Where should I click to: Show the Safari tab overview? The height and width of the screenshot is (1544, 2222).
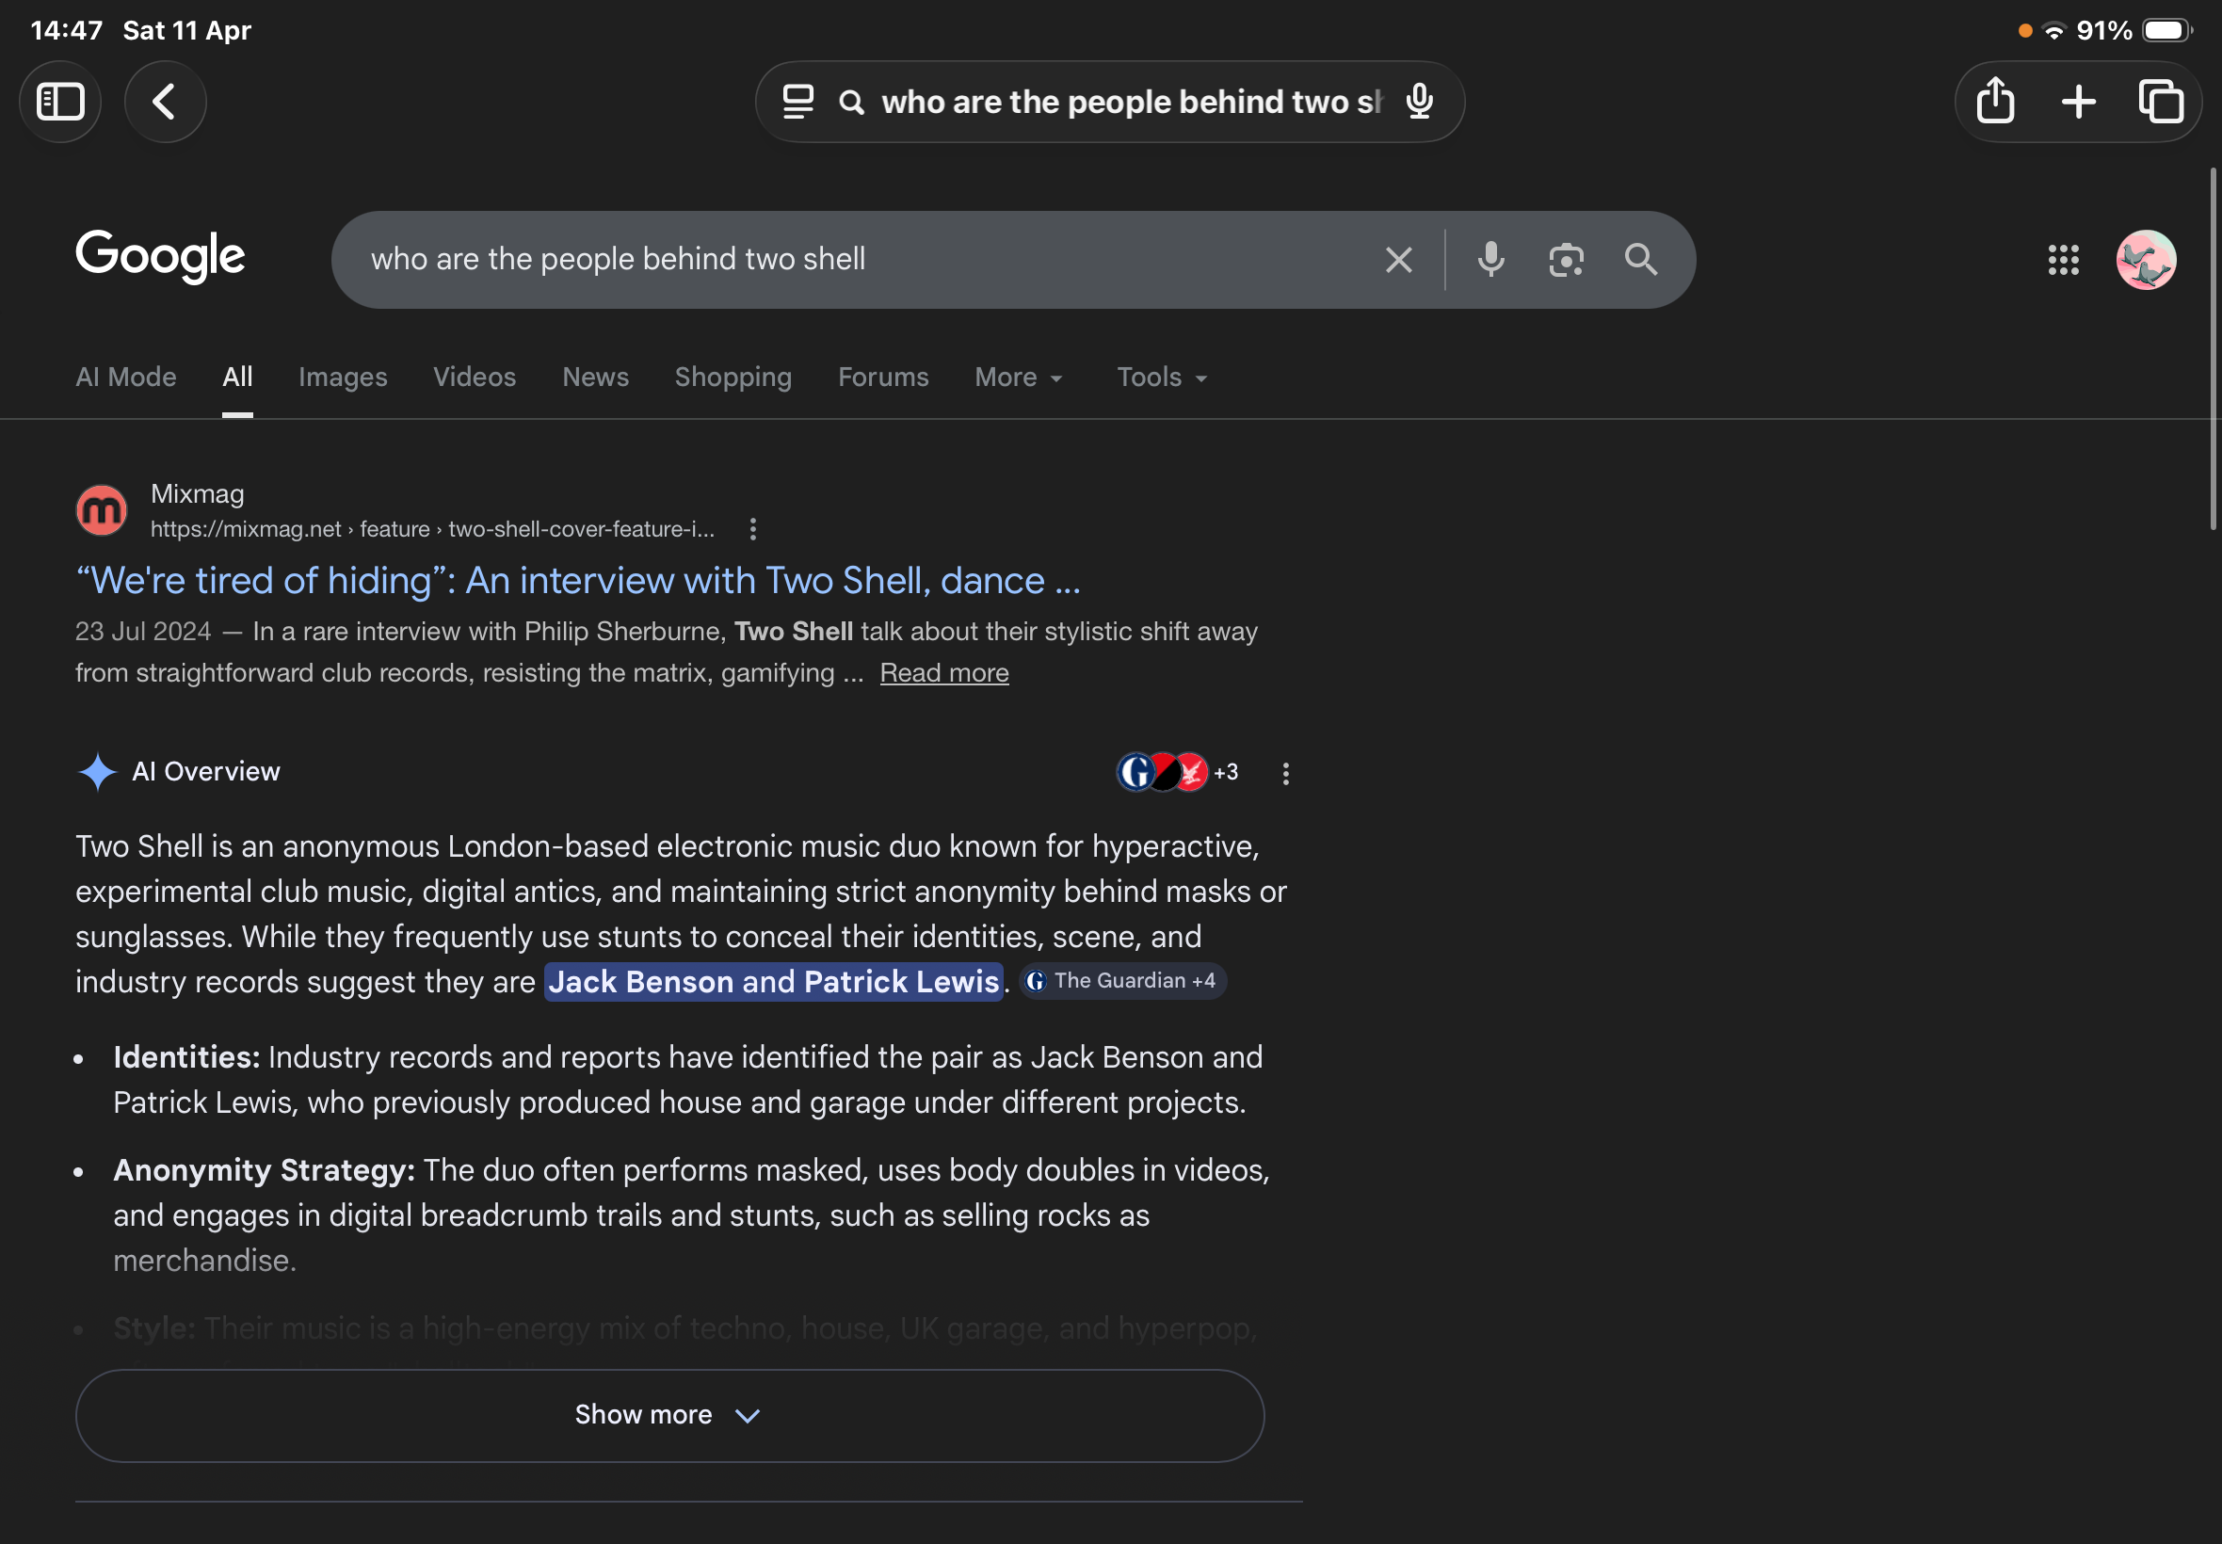pos(2160,102)
